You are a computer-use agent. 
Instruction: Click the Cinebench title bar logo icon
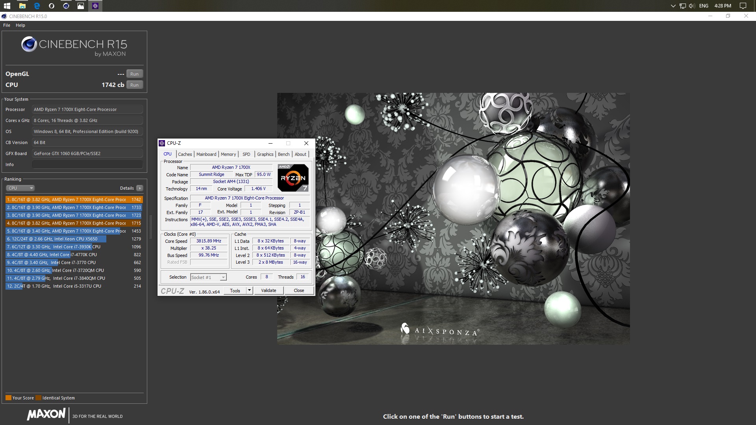point(4,17)
